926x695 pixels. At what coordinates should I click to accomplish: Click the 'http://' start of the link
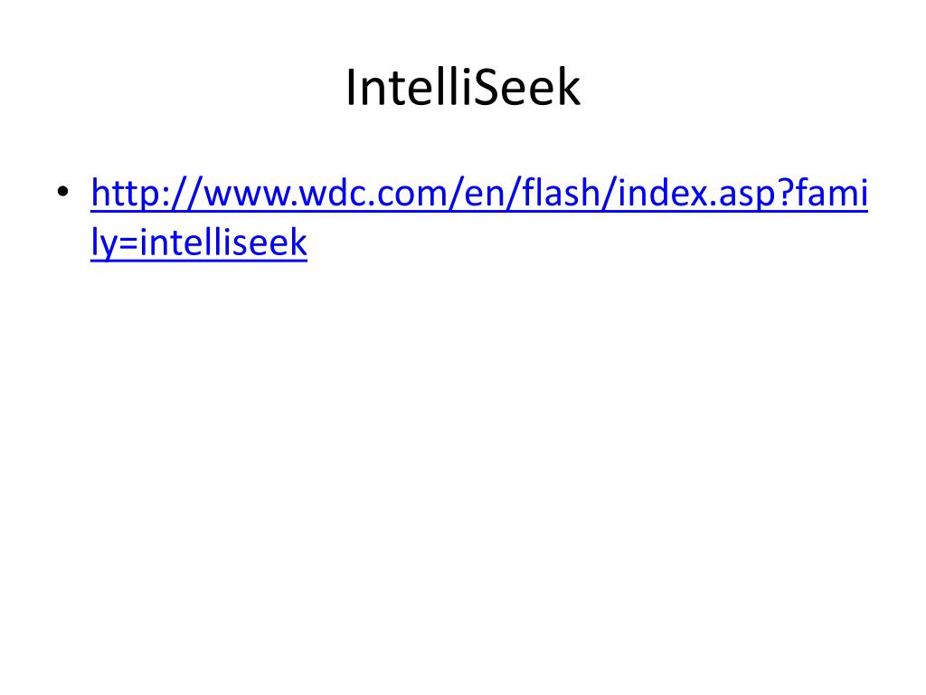146,194
